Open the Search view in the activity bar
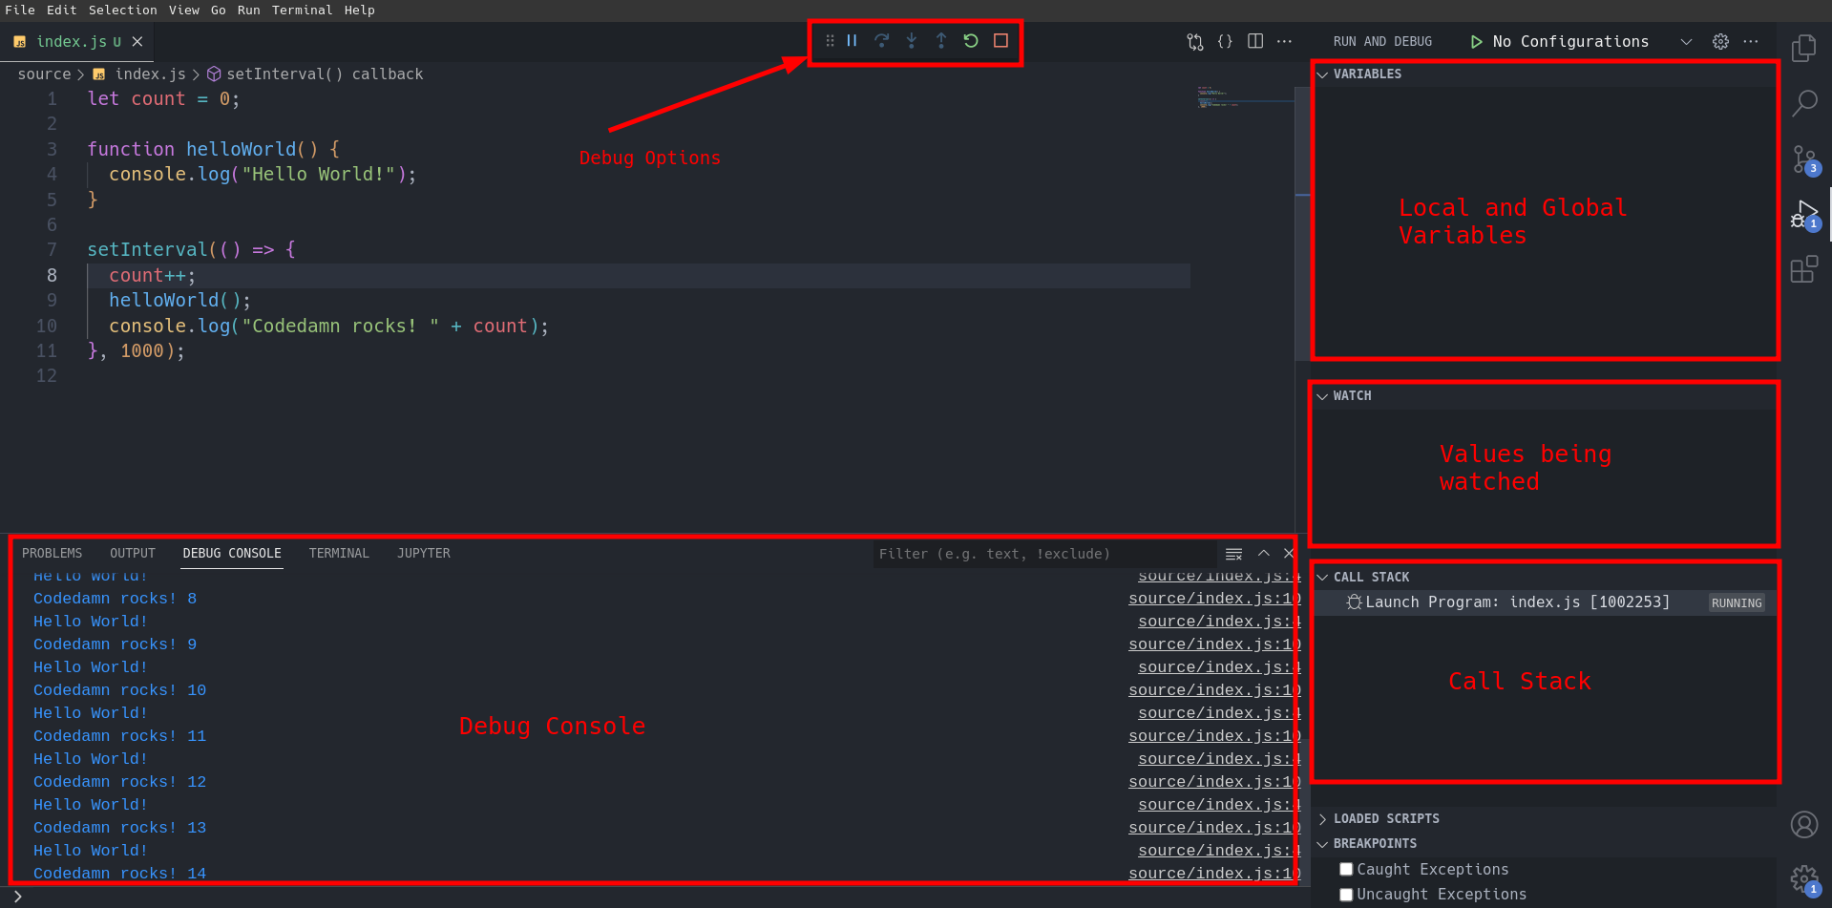Screen dimensions: 1832x908 pos(1805,102)
